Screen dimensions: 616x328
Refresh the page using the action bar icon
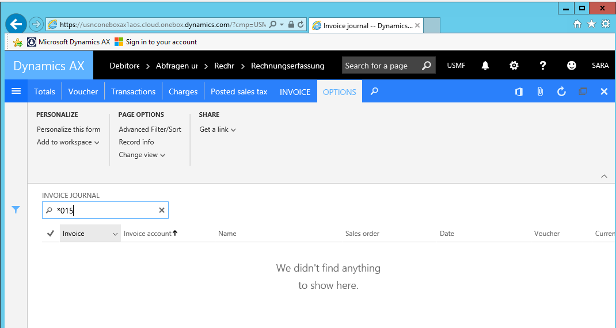click(561, 91)
